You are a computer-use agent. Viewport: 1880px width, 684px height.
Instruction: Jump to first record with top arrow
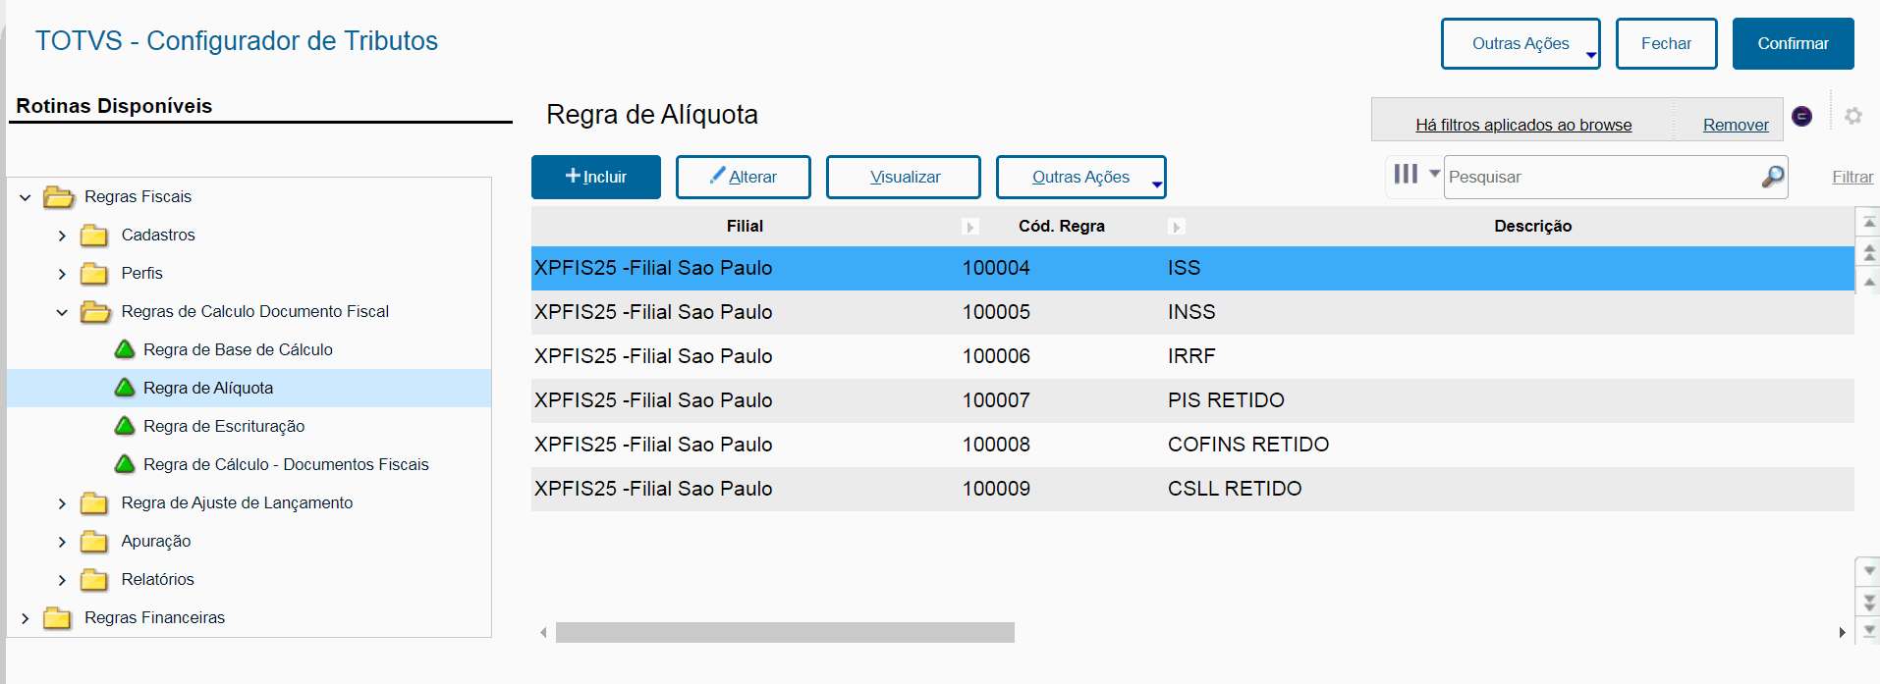coord(1869,224)
